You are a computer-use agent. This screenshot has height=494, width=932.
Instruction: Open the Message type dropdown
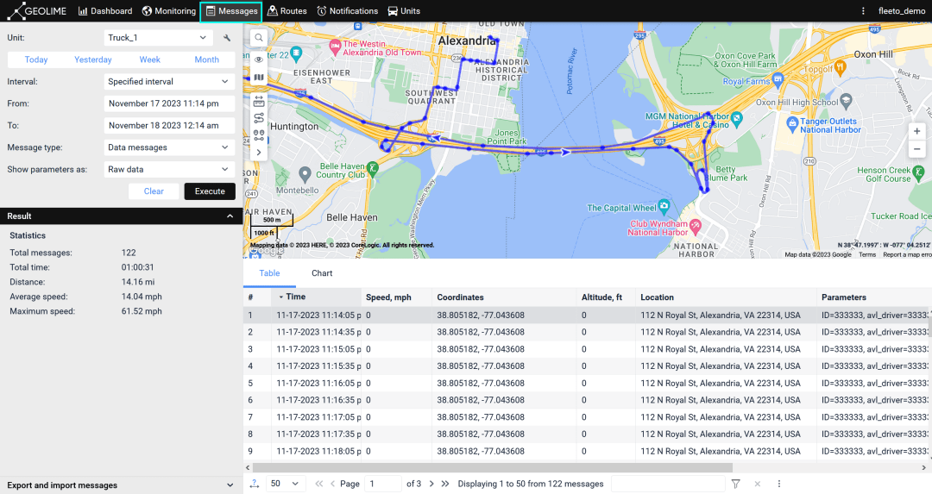click(x=169, y=147)
